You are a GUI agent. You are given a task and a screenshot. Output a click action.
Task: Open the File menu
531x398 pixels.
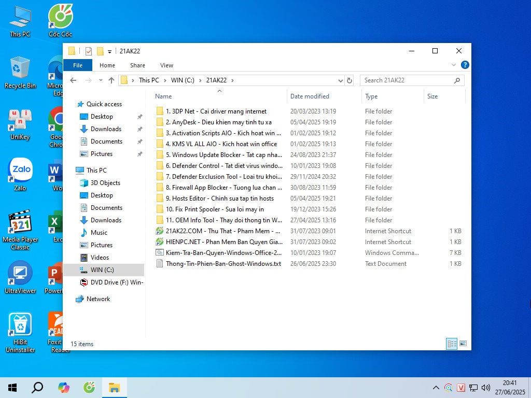[78, 65]
